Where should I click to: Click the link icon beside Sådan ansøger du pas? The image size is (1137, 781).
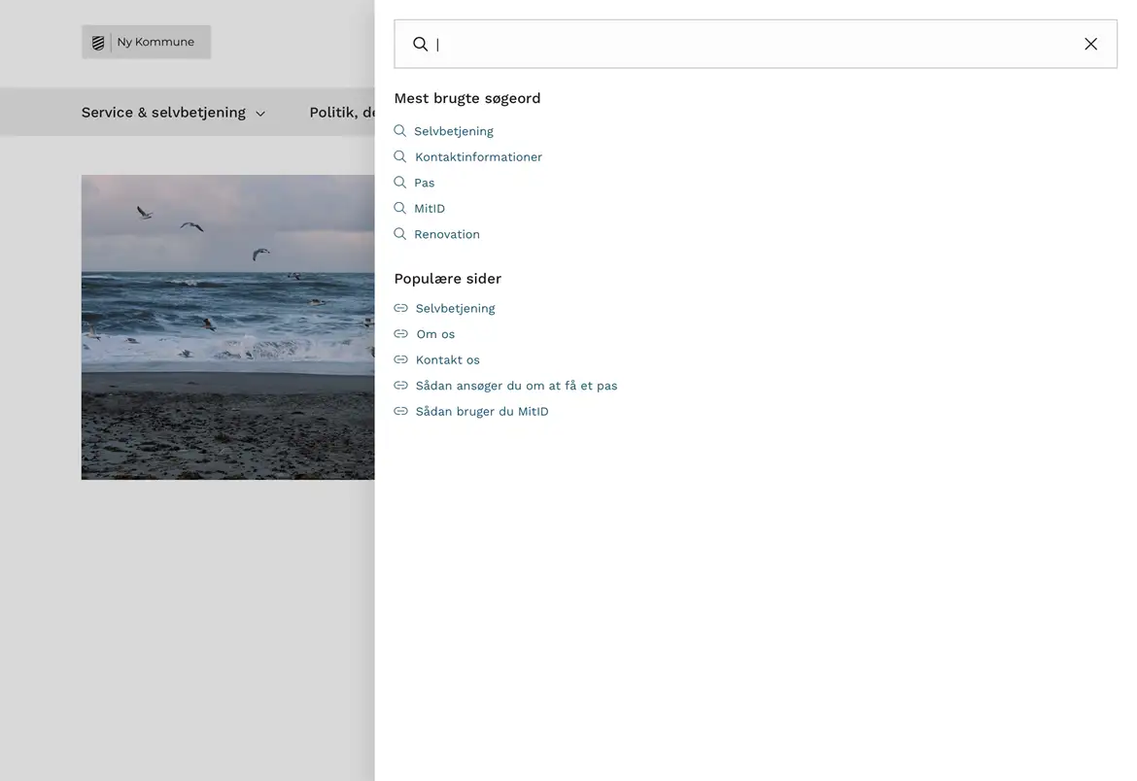(401, 385)
